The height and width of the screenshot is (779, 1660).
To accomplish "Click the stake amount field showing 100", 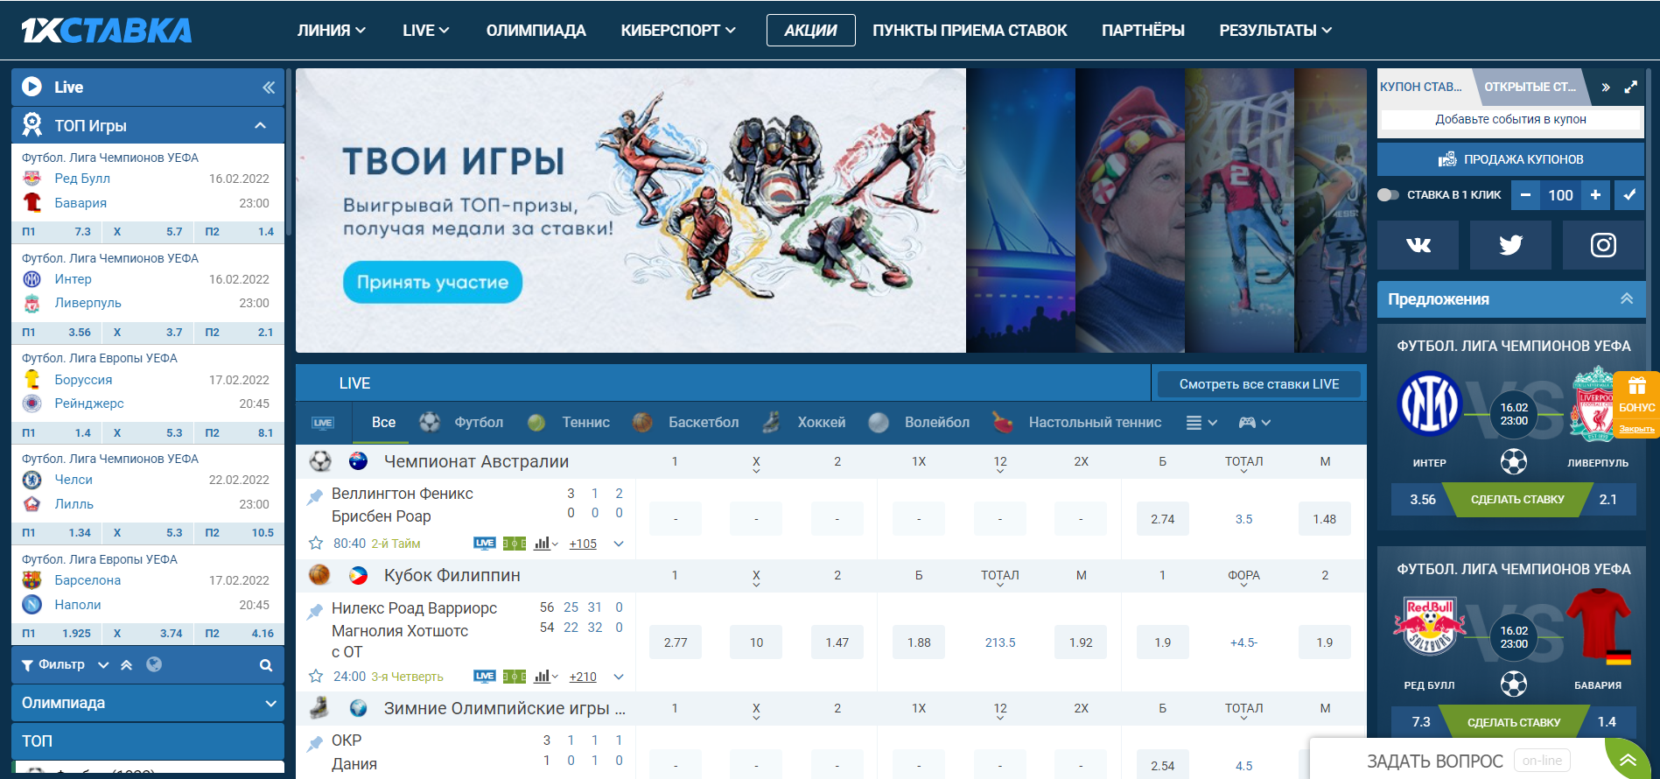I will pos(1560,195).
